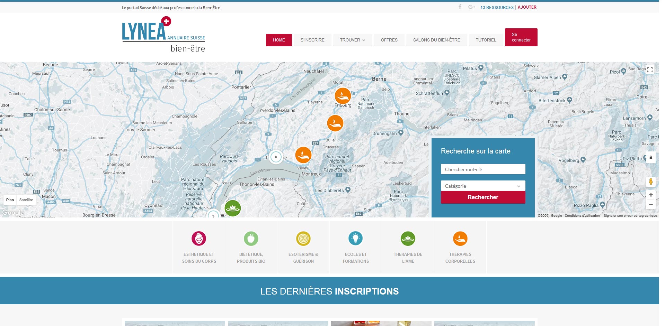
Task: Click the Pizol pin on map
Action: (623, 71)
